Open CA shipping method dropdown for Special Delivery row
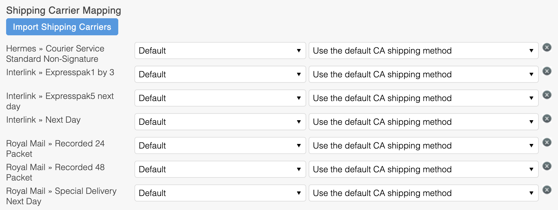This screenshot has height=210, width=558. coord(424,193)
